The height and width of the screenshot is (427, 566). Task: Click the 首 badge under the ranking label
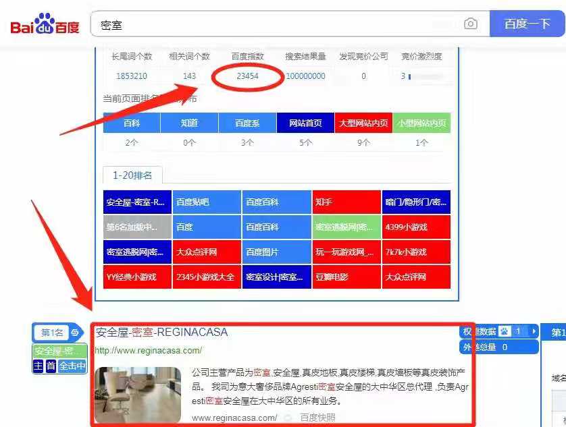(50, 366)
